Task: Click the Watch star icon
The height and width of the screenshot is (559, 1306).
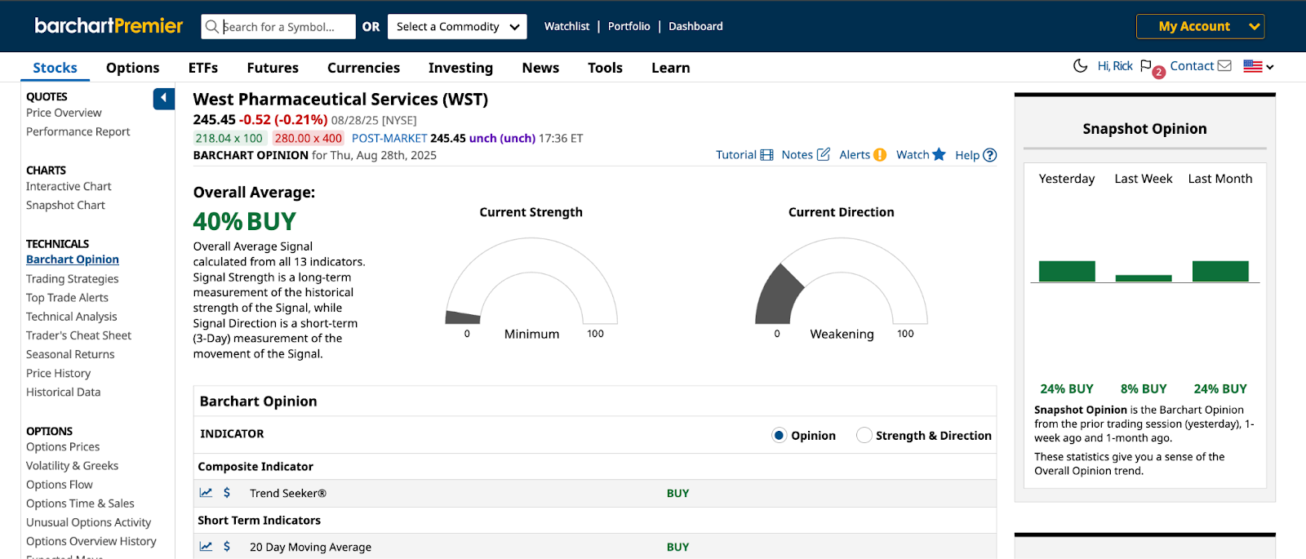Action: pos(939,154)
